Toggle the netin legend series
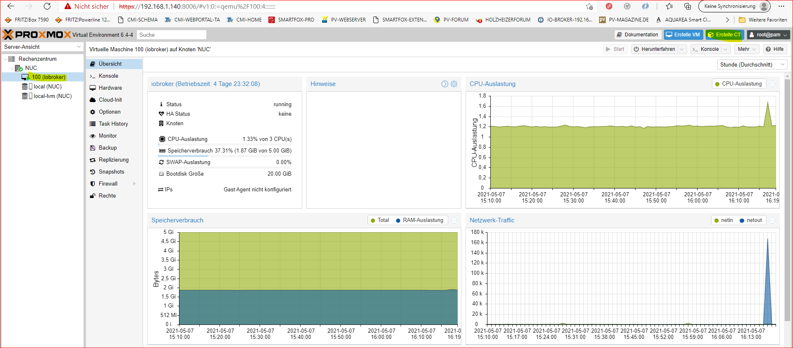The width and height of the screenshot is (793, 348). coord(724,220)
